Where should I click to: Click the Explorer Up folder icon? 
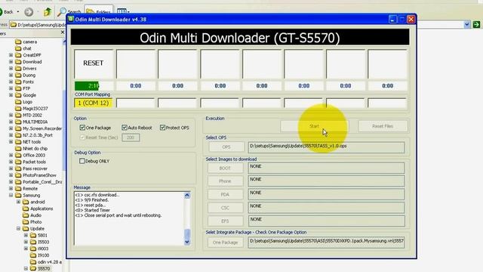(48, 12)
